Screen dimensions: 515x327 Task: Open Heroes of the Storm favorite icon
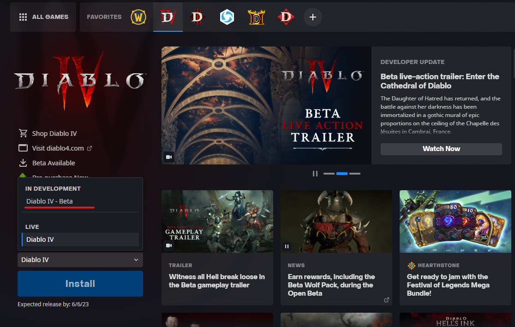pos(227,17)
